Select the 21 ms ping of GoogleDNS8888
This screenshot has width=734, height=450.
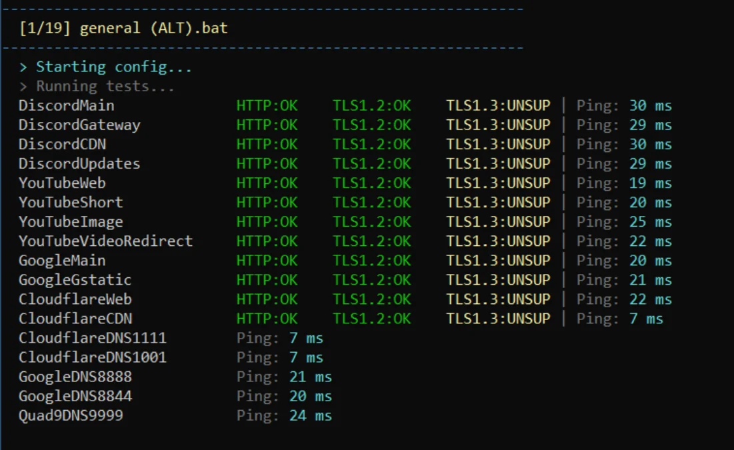point(311,377)
